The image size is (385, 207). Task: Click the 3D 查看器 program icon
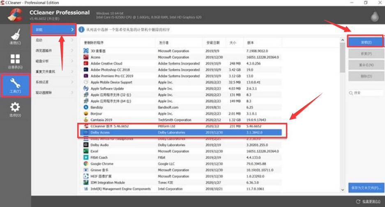tap(86, 51)
